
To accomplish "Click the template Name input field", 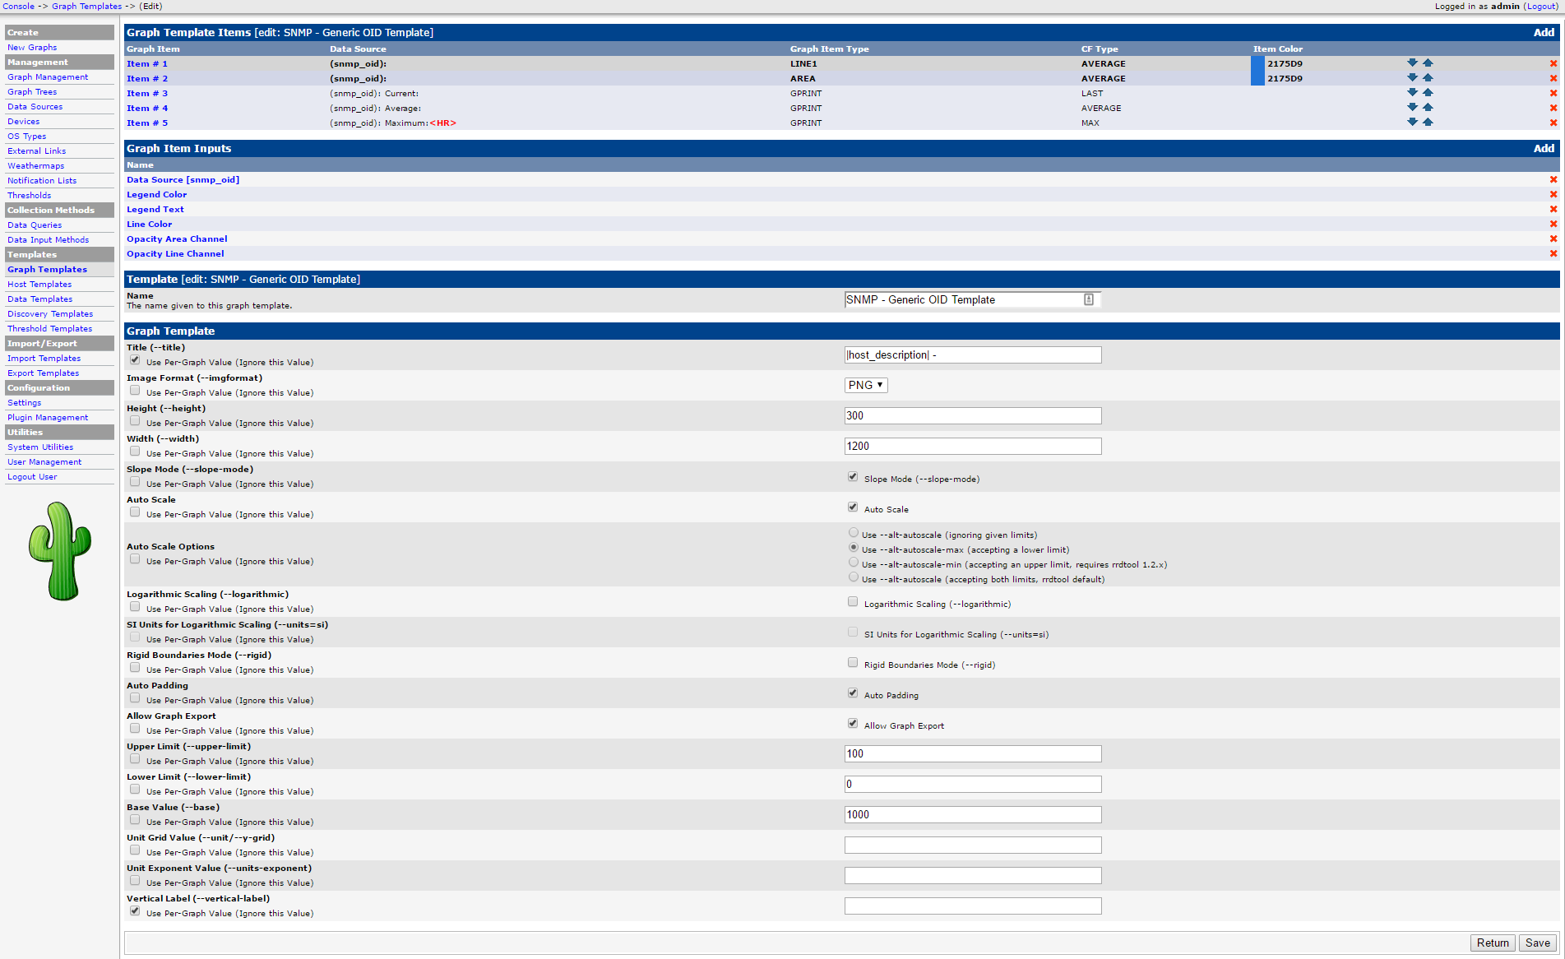I will tap(973, 300).
